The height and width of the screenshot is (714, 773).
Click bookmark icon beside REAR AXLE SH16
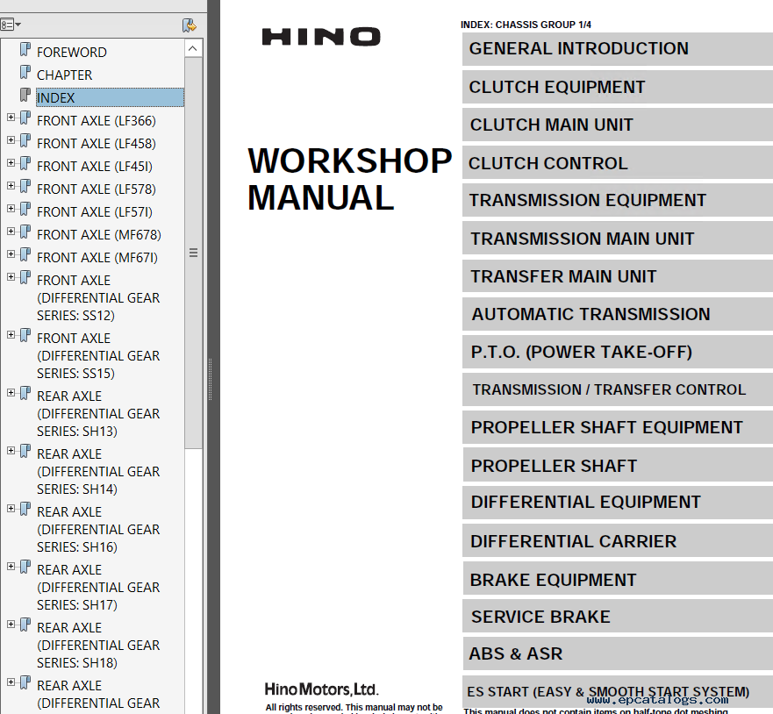pos(25,509)
